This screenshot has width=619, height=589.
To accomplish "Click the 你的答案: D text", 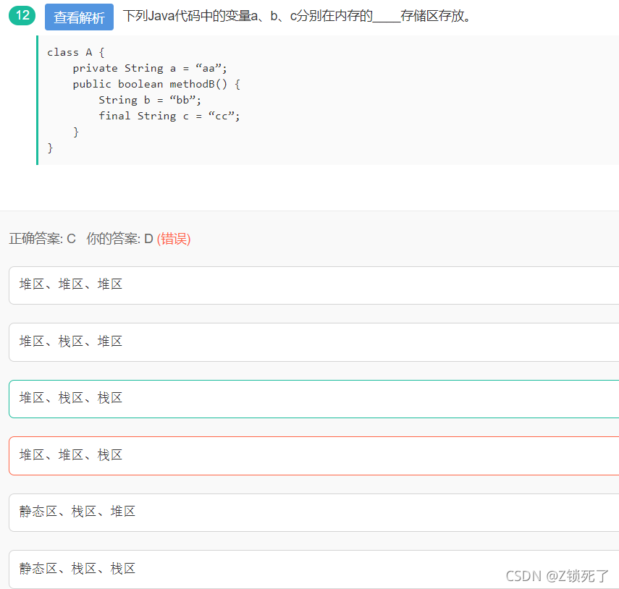I will point(119,239).
